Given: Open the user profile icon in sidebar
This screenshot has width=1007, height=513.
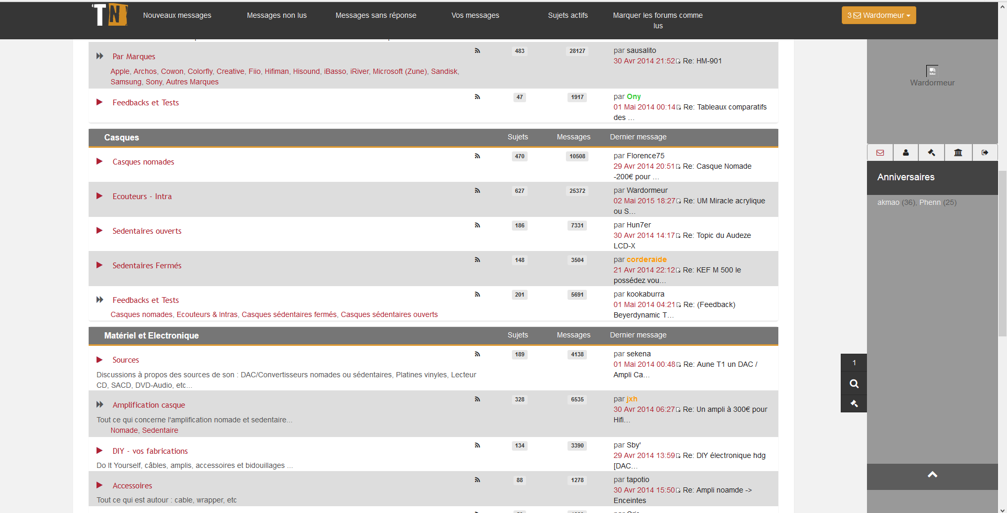Looking at the screenshot, I should click(906, 152).
